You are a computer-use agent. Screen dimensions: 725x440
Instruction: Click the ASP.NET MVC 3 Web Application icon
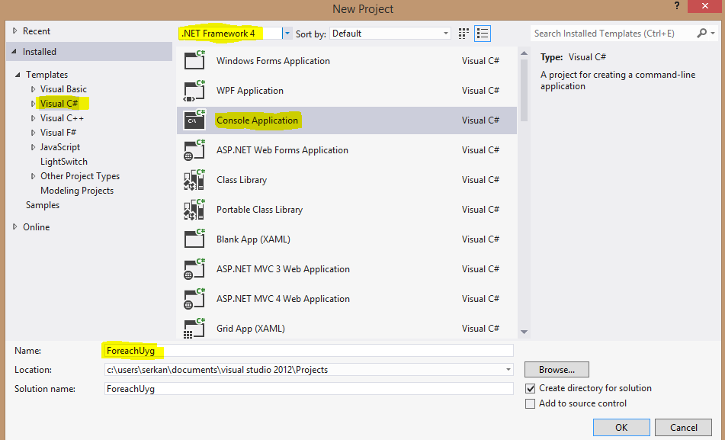[x=194, y=269]
